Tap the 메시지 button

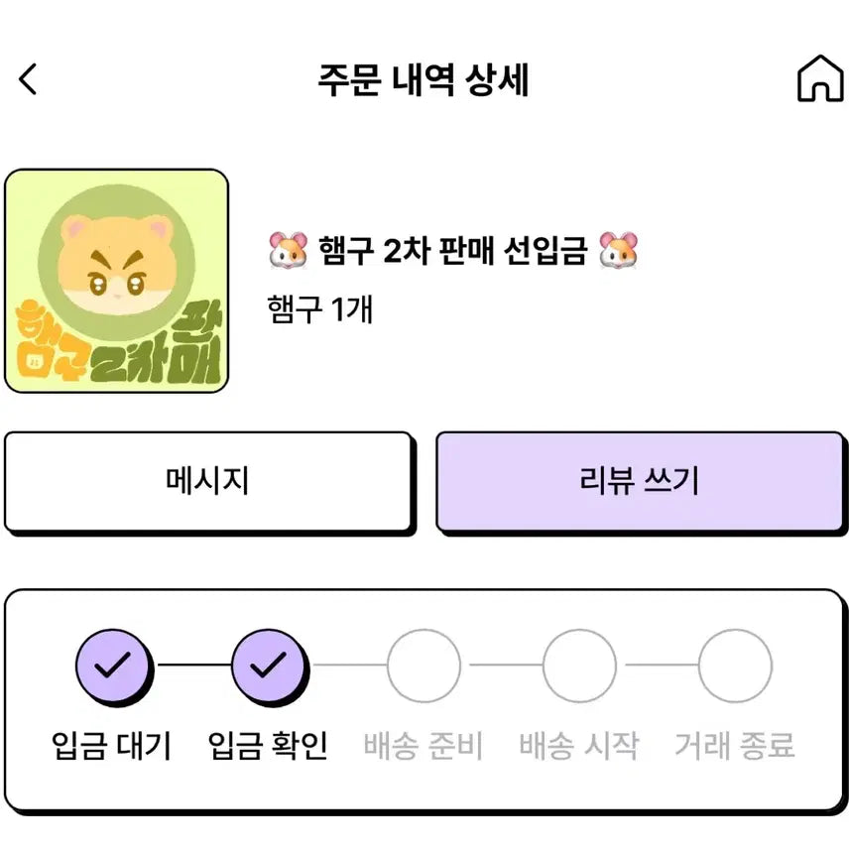[x=208, y=481]
